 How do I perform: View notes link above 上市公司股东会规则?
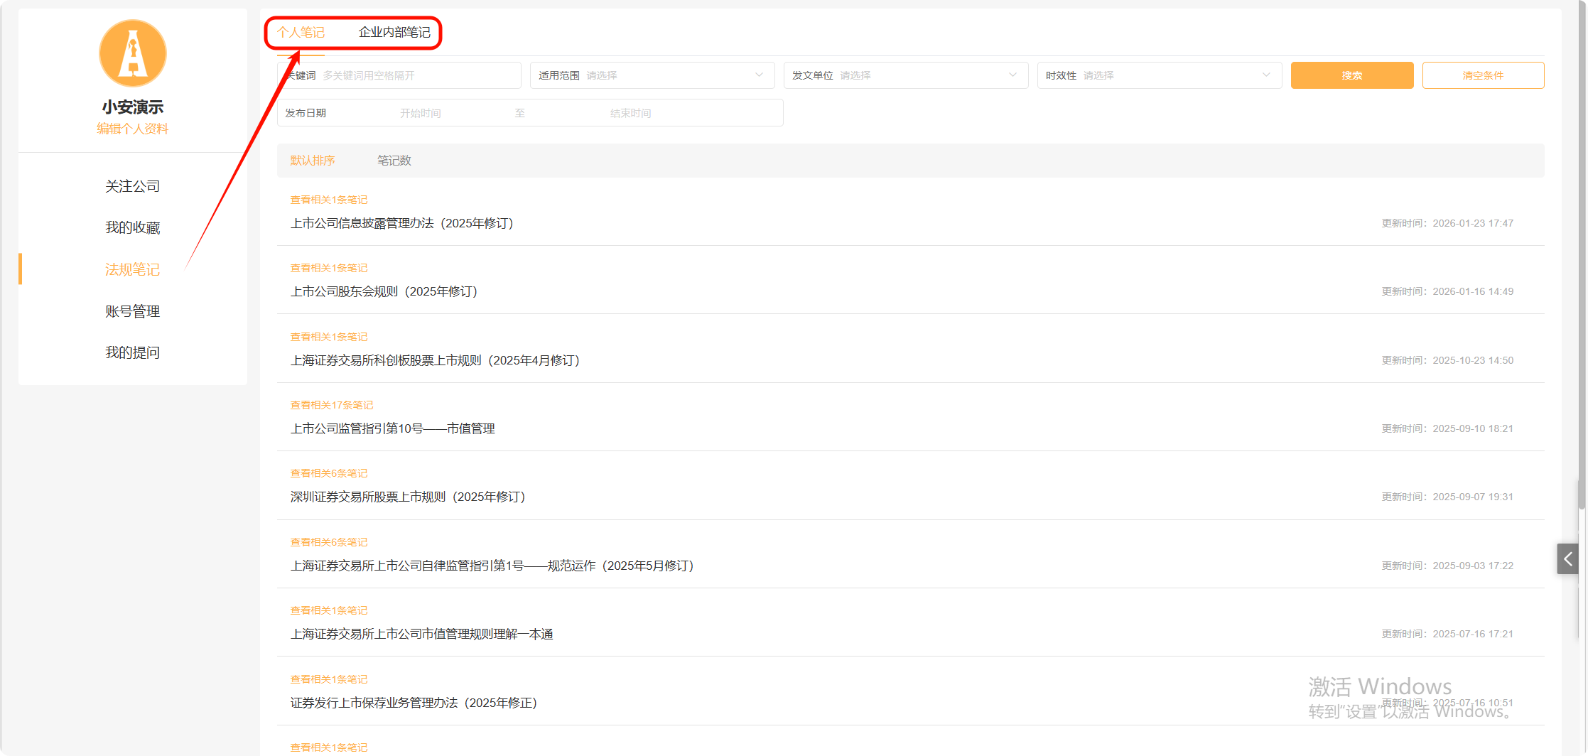[329, 268]
